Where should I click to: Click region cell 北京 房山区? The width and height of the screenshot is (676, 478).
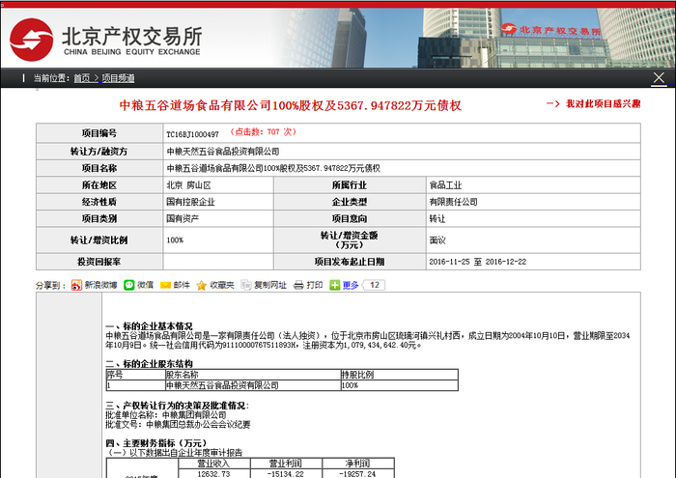click(218, 184)
